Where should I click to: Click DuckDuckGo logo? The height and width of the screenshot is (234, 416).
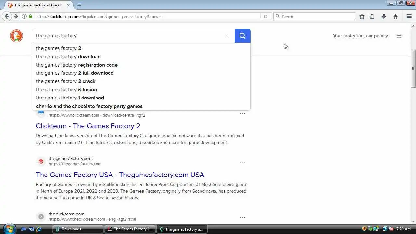[x=17, y=36]
